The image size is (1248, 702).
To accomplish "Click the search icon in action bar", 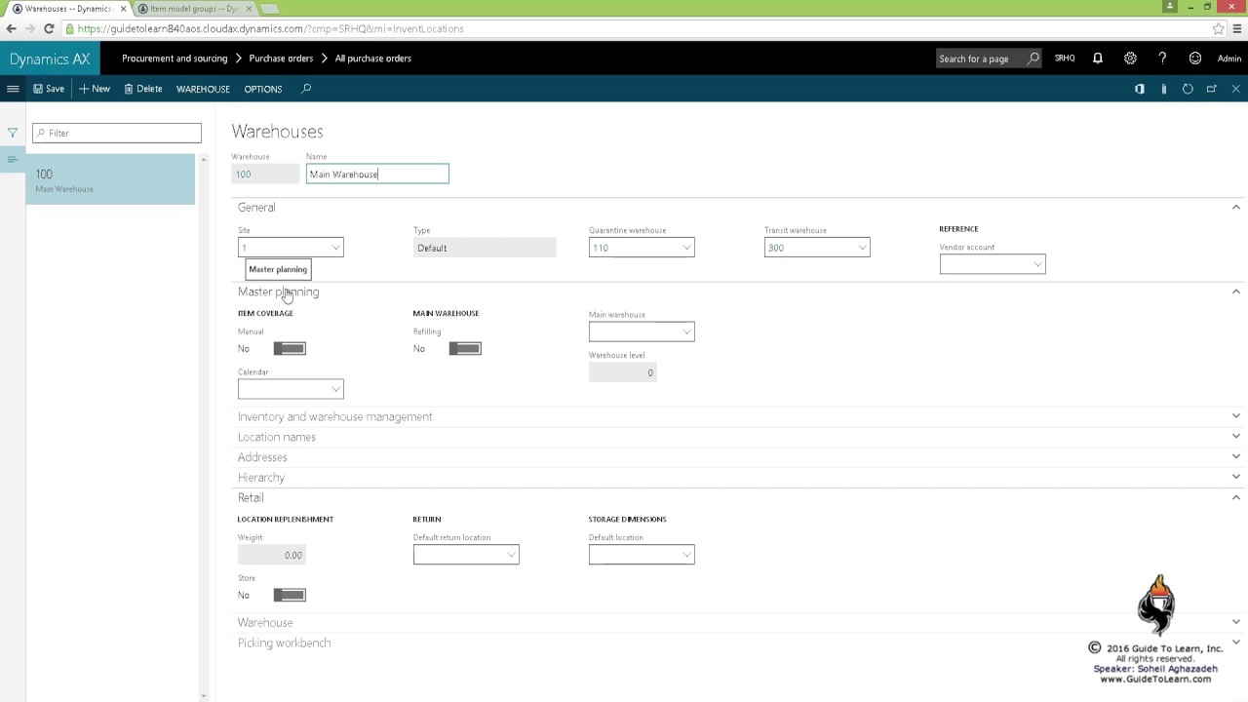I will tap(306, 89).
